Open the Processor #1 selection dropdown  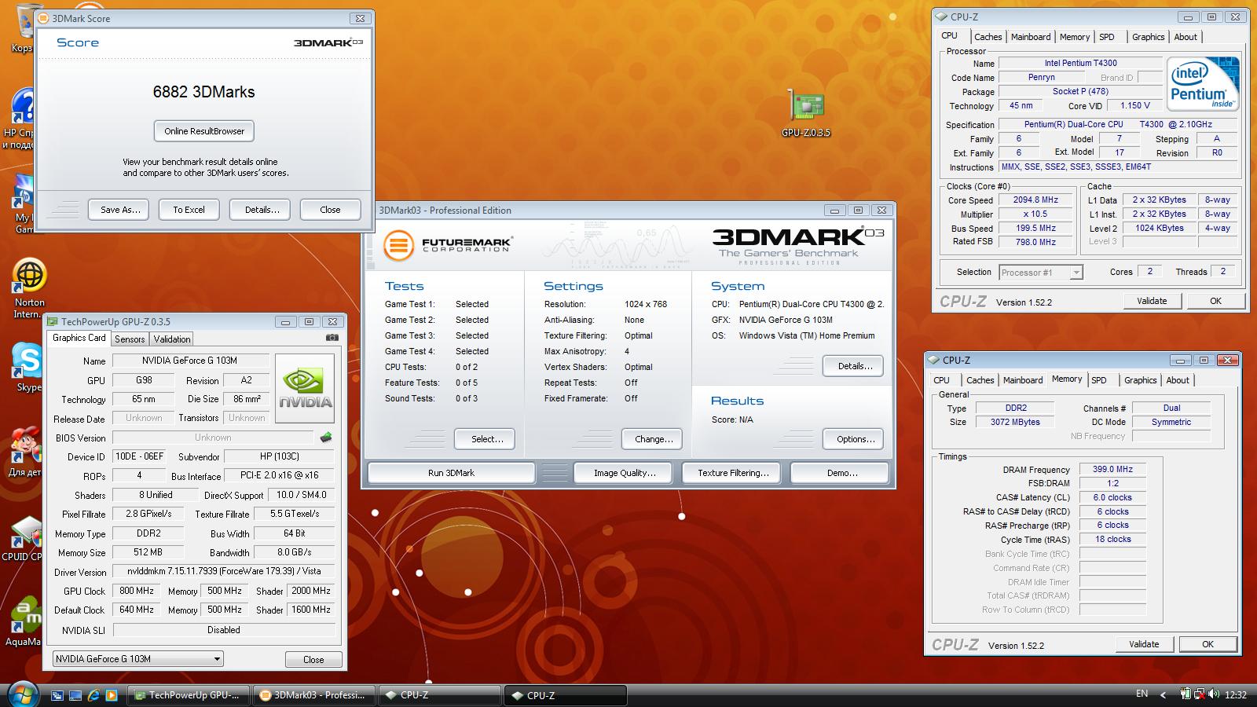[1041, 273]
